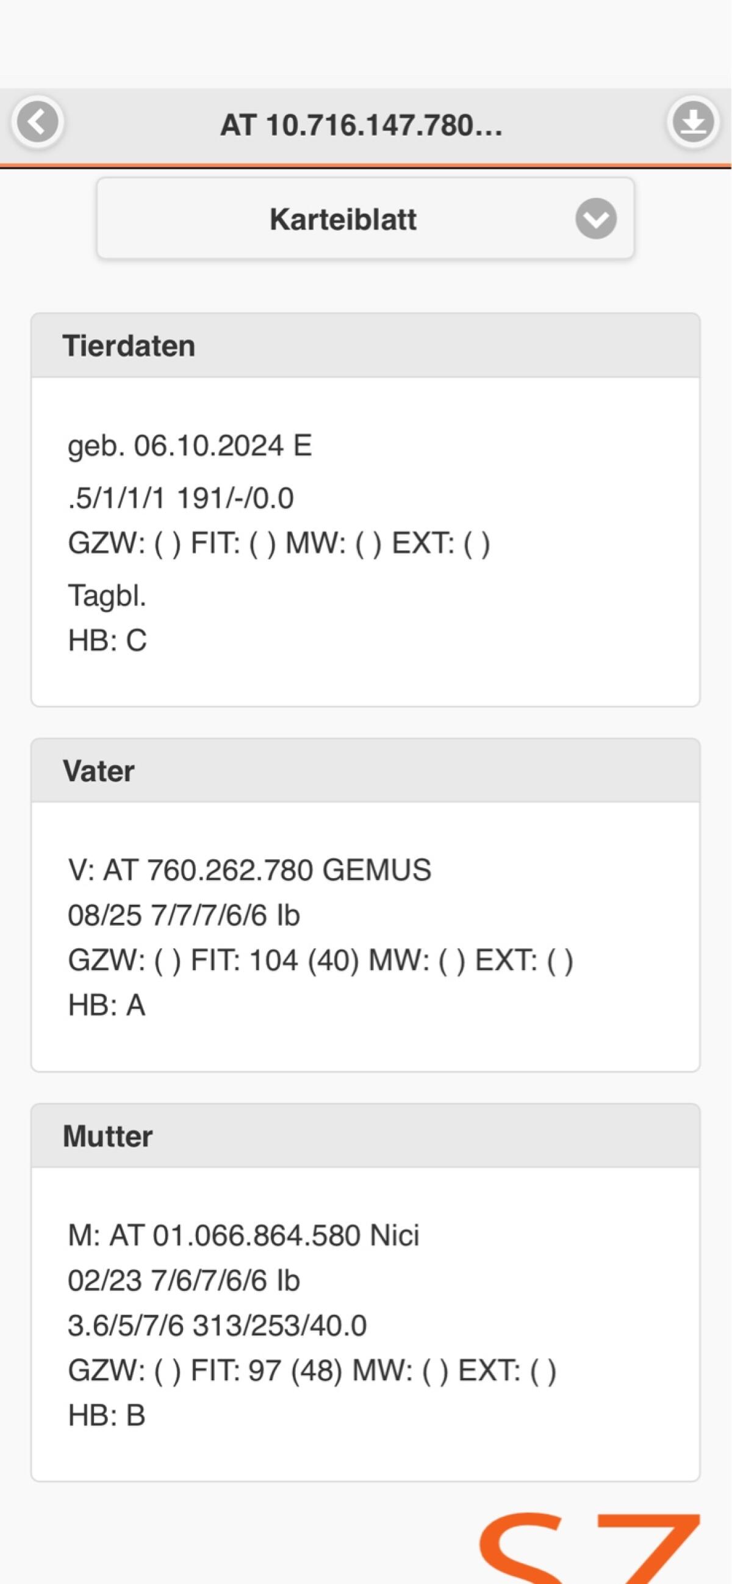Click the father's HB: A entry
Screen dimensions: 732x1584
point(106,1005)
